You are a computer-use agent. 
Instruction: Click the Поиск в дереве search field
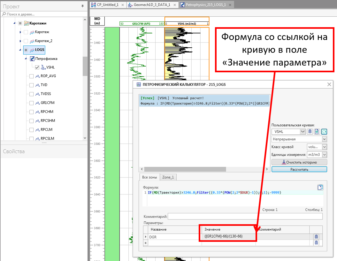(x=44, y=14)
